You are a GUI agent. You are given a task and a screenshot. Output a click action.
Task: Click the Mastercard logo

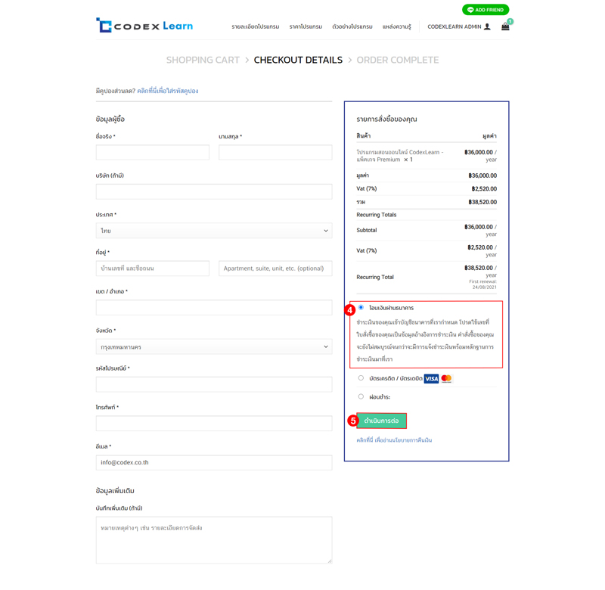click(446, 379)
